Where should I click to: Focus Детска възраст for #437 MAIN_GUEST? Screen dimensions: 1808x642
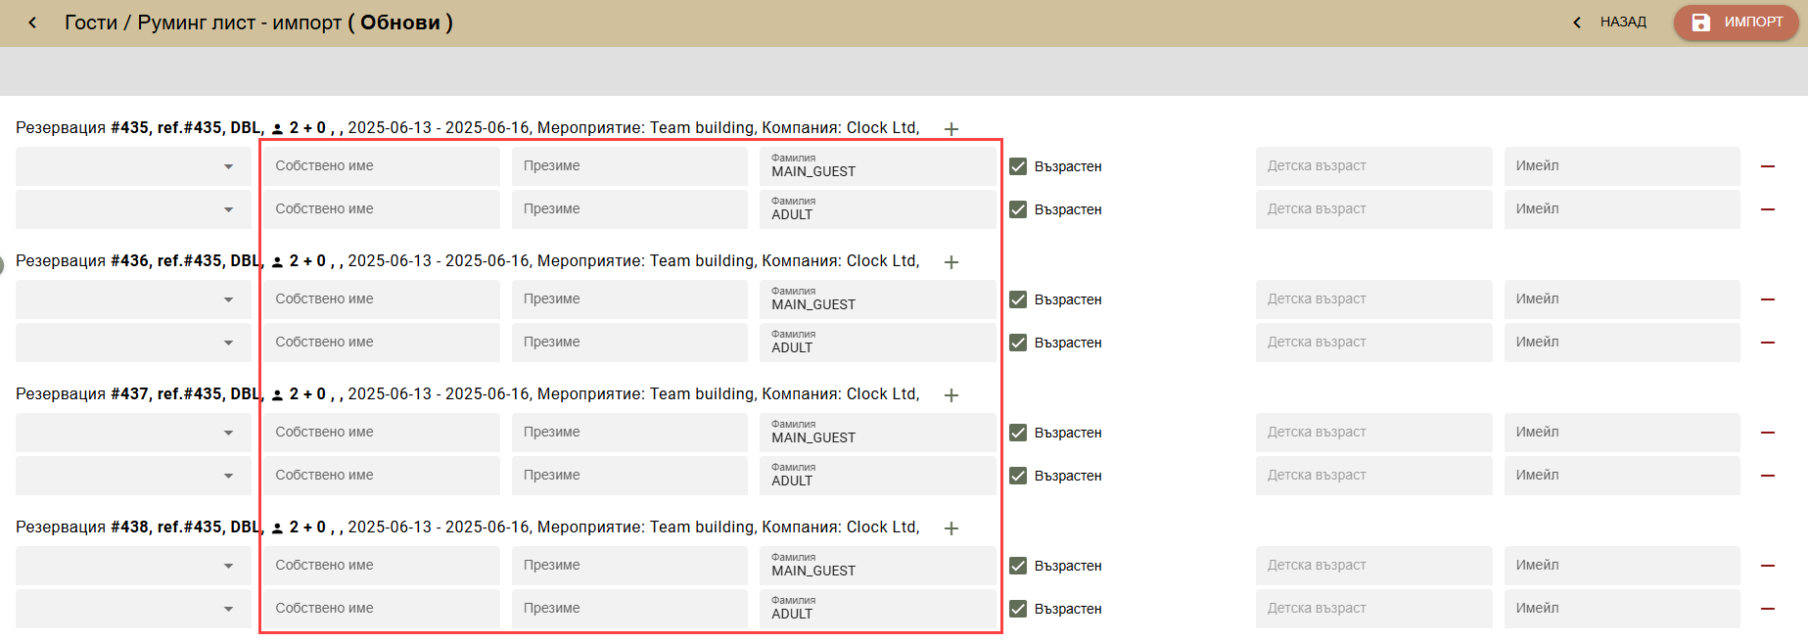pos(1374,433)
